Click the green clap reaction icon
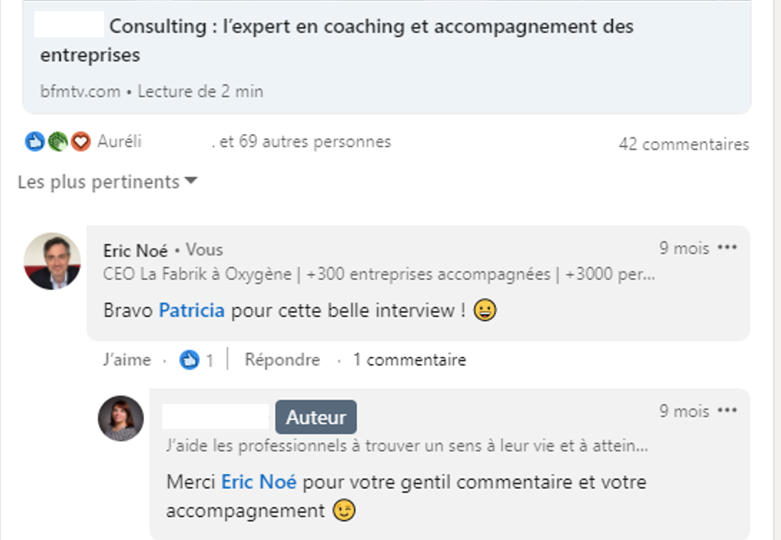This screenshot has width=781, height=540. [x=57, y=142]
